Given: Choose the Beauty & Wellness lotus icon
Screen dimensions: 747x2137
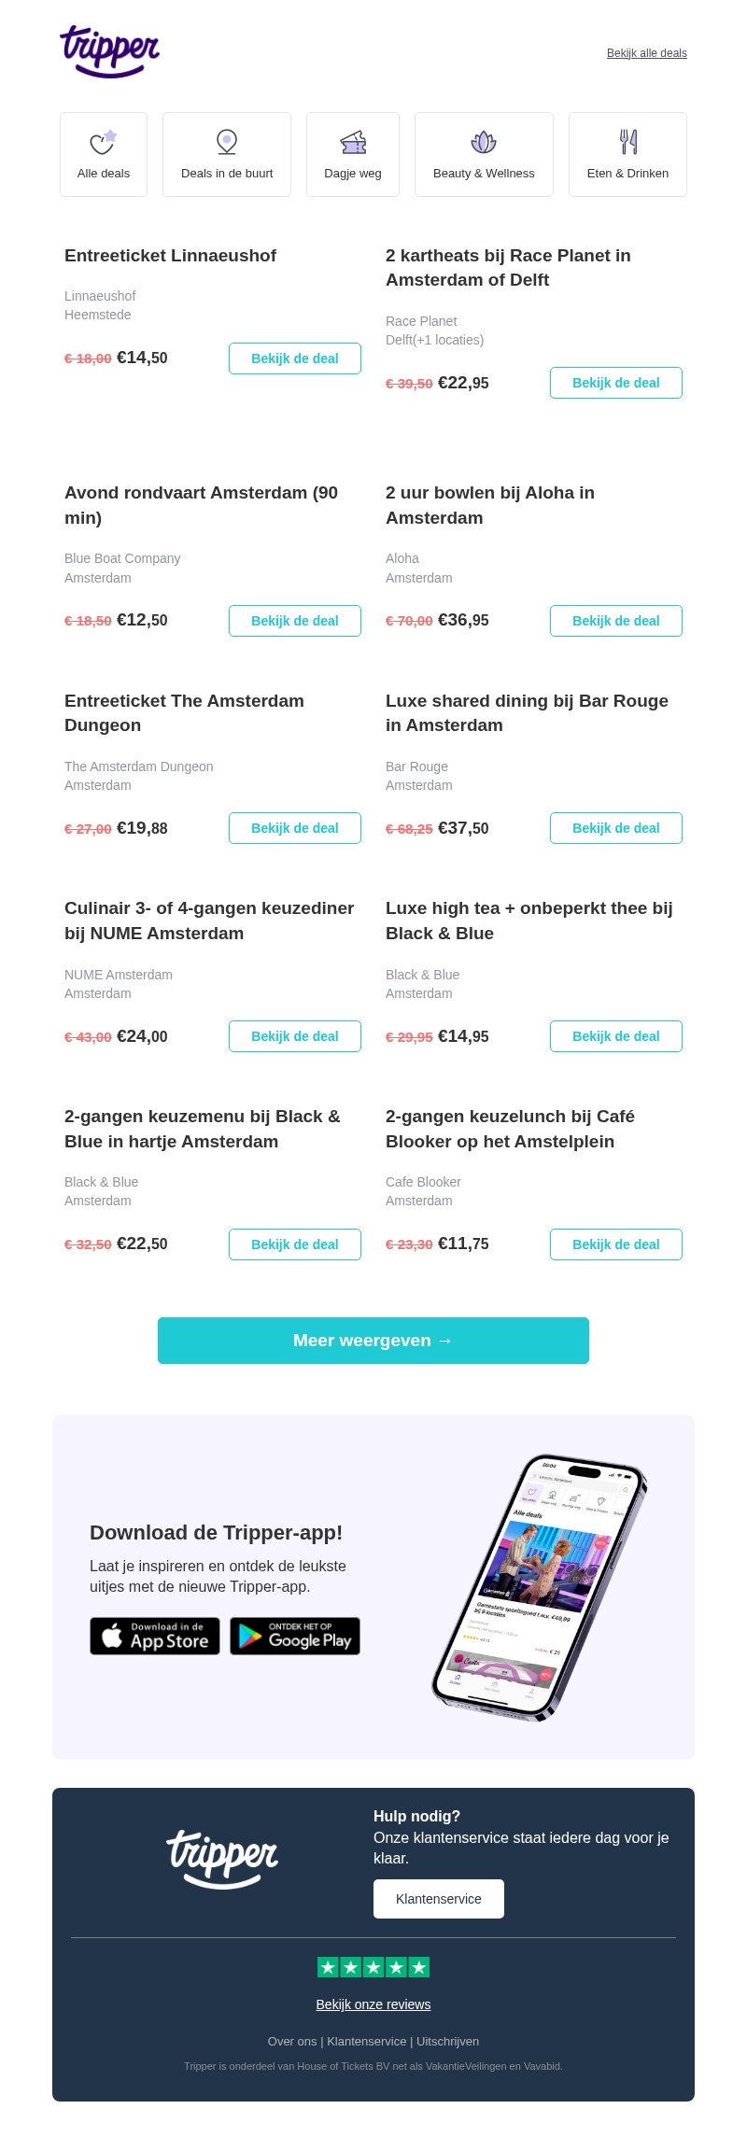Looking at the screenshot, I should (484, 142).
